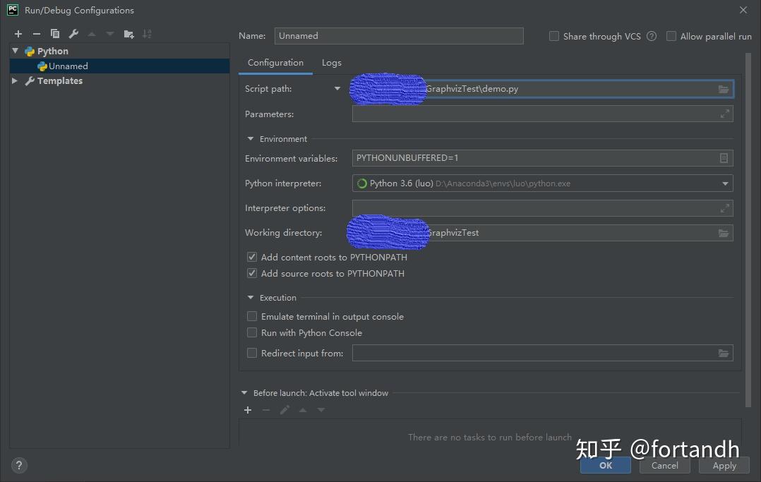Open the Python interpreter dropdown
This screenshot has width=761, height=482.
coord(723,183)
